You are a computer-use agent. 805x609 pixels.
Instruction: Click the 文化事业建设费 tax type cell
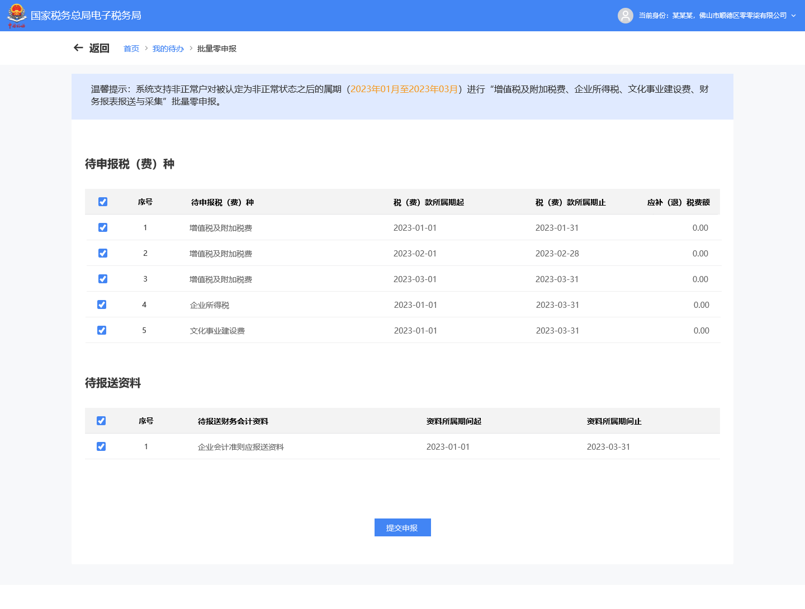(217, 331)
